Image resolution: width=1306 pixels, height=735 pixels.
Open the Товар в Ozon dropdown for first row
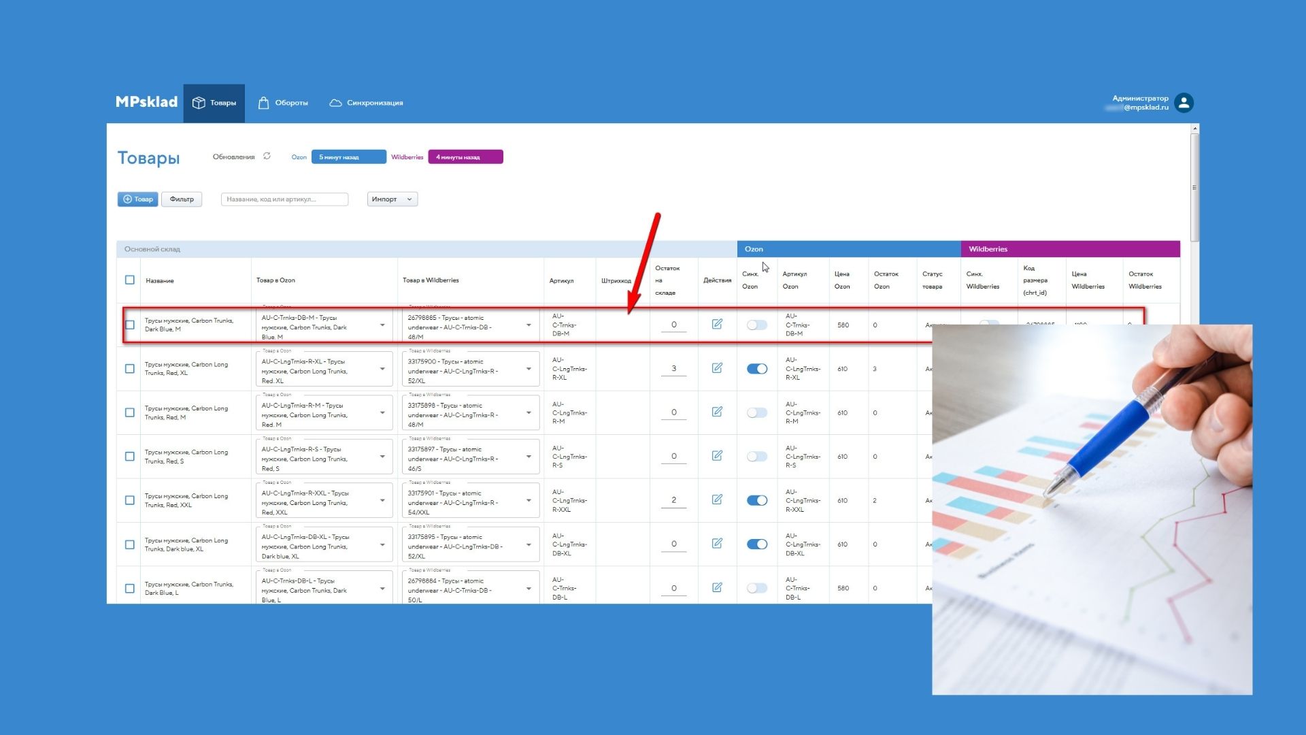(x=384, y=324)
